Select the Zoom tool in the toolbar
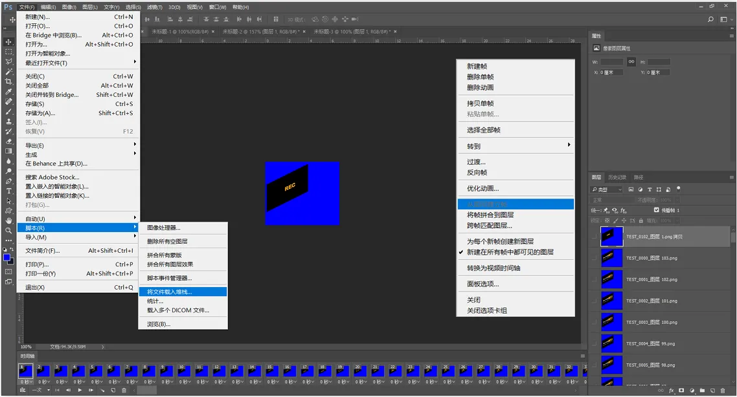 point(8,230)
